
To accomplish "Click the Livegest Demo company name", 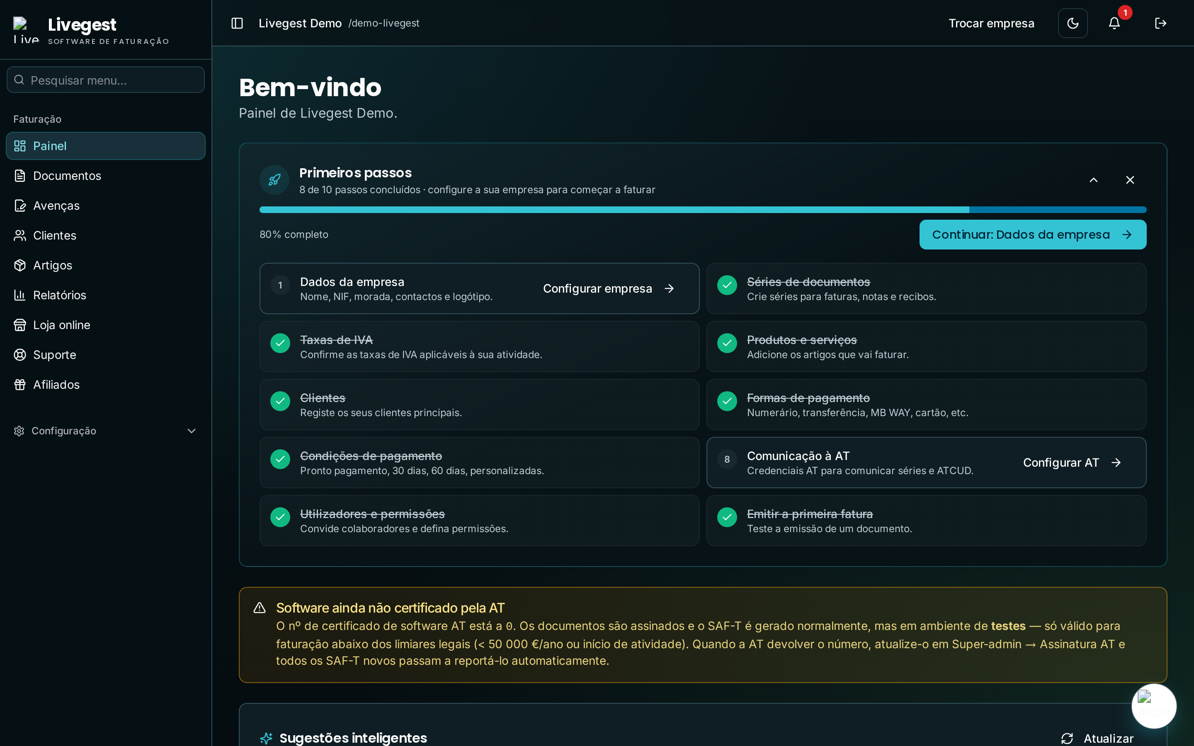I will 300,23.
